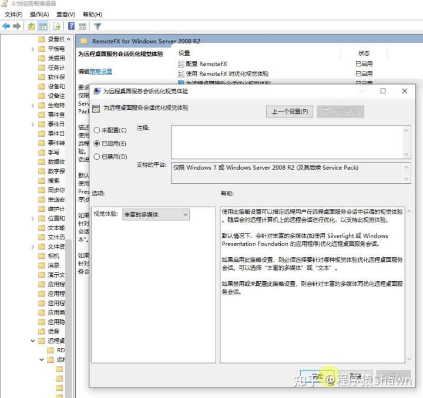Toggle the Show/Hide action pane icon

[83, 26]
